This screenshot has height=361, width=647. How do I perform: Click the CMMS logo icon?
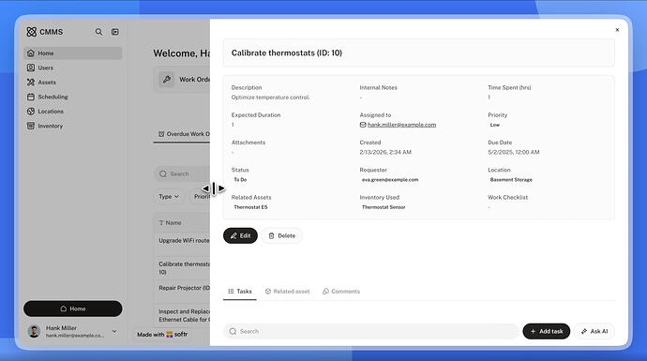[31, 32]
